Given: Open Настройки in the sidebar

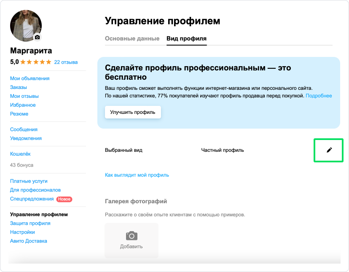Looking at the screenshot, I should pyautogui.click(x=22, y=232).
